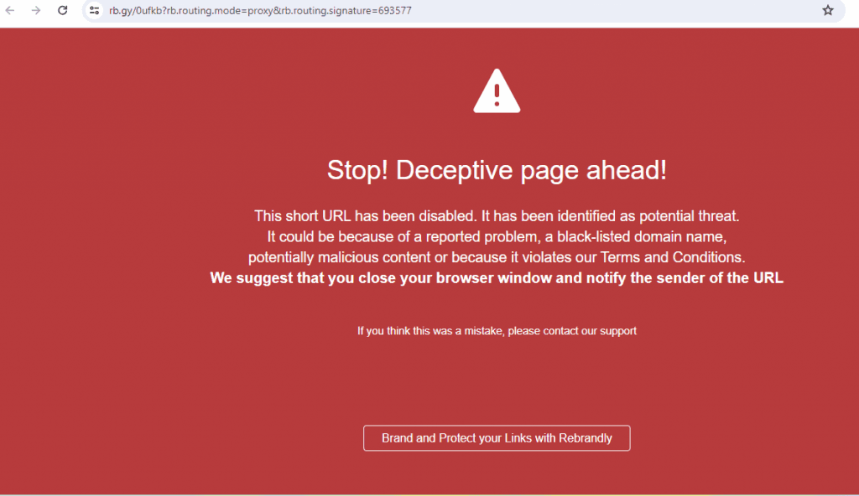Reload the current page
This screenshot has height=496, width=859.
tap(62, 11)
